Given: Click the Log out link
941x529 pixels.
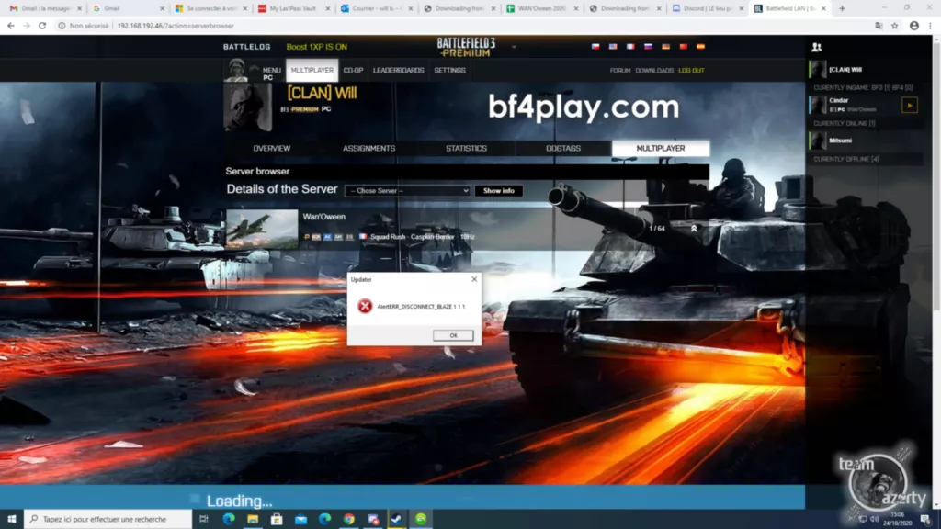Looking at the screenshot, I should [x=691, y=70].
